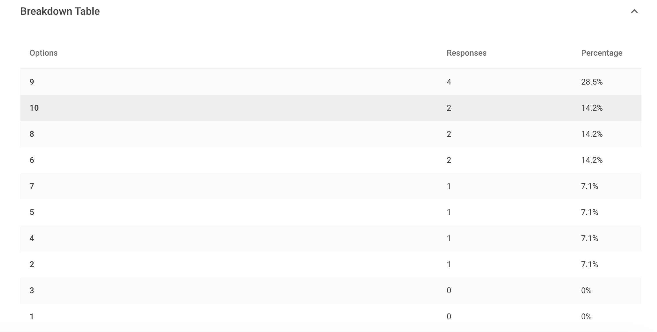
Task: Click the response count for option 5
Action: click(x=449, y=212)
